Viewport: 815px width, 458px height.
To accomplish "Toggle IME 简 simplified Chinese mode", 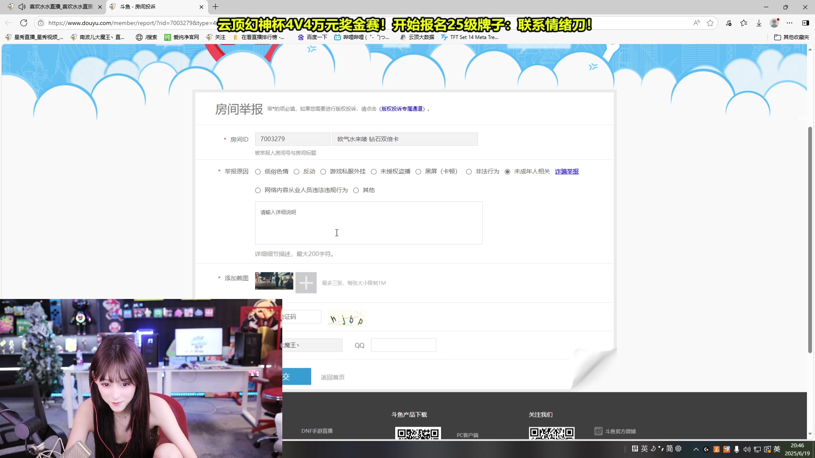I will [669, 449].
